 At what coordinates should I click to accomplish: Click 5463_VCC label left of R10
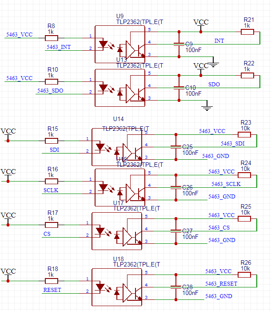coord(19,78)
